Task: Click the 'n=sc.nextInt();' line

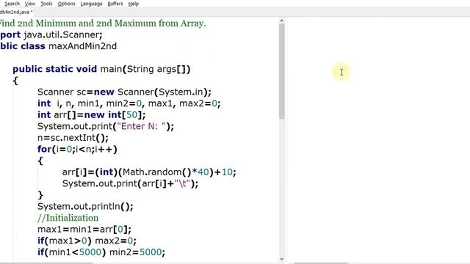Action: [x=73, y=138]
